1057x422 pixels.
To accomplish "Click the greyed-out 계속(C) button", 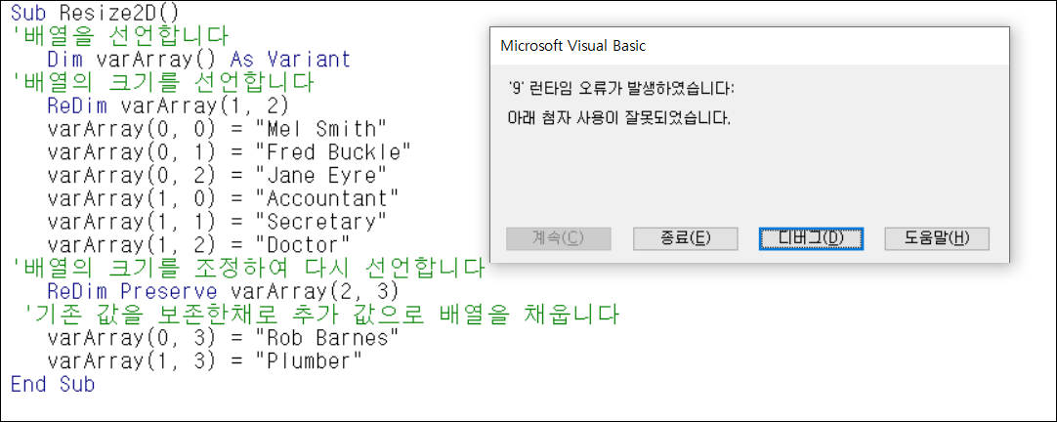I will coord(559,238).
